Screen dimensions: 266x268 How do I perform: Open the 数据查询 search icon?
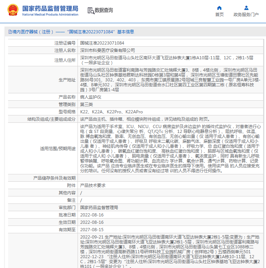(x=91, y=11)
